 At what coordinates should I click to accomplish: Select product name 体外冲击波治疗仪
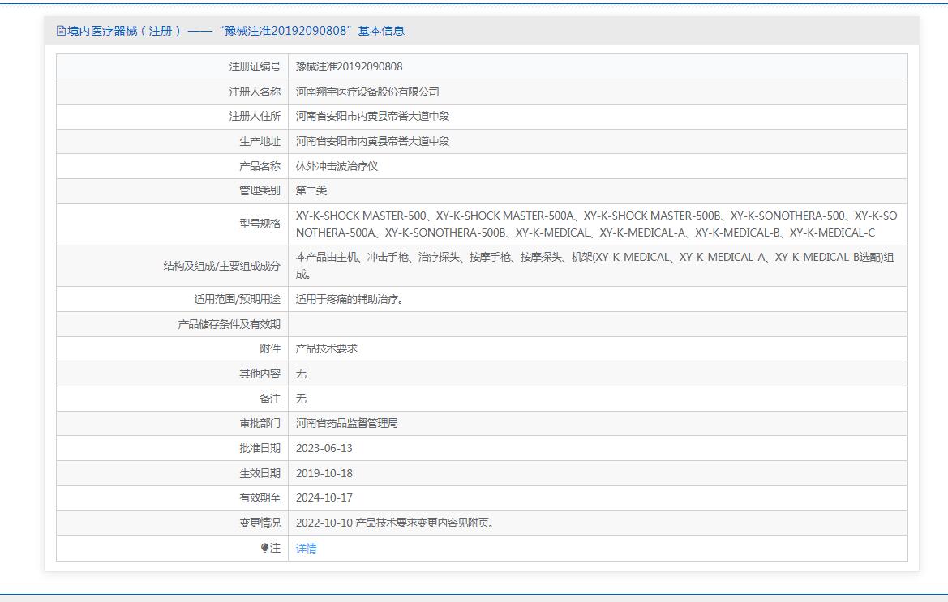tap(337, 166)
